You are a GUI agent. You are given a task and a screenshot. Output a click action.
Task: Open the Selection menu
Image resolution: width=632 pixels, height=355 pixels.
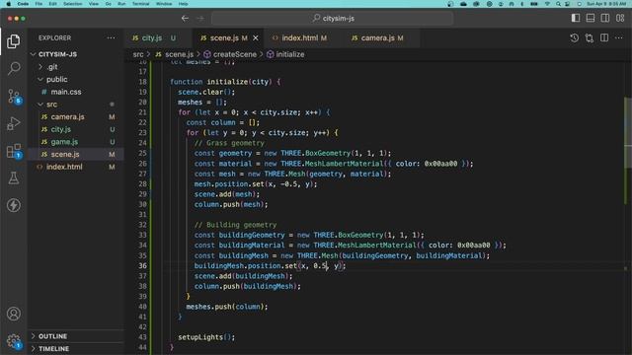click(x=73, y=4)
